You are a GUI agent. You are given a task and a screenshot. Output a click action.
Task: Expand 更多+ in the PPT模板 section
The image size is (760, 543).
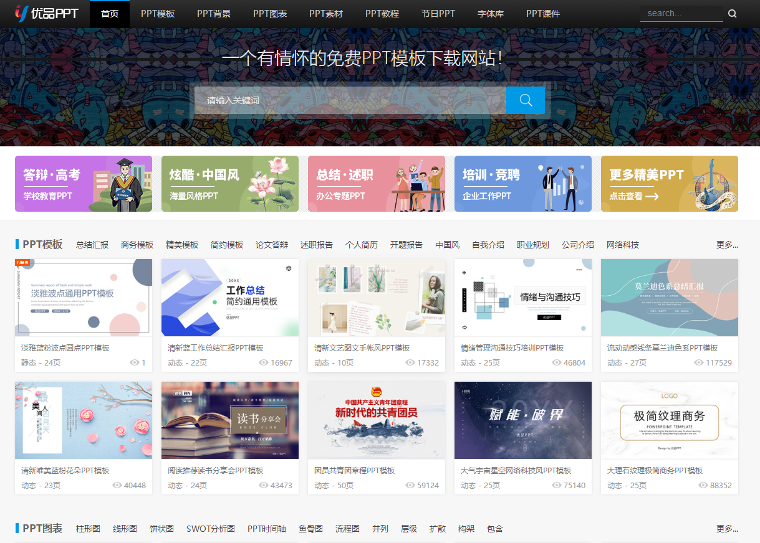[x=727, y=245]
